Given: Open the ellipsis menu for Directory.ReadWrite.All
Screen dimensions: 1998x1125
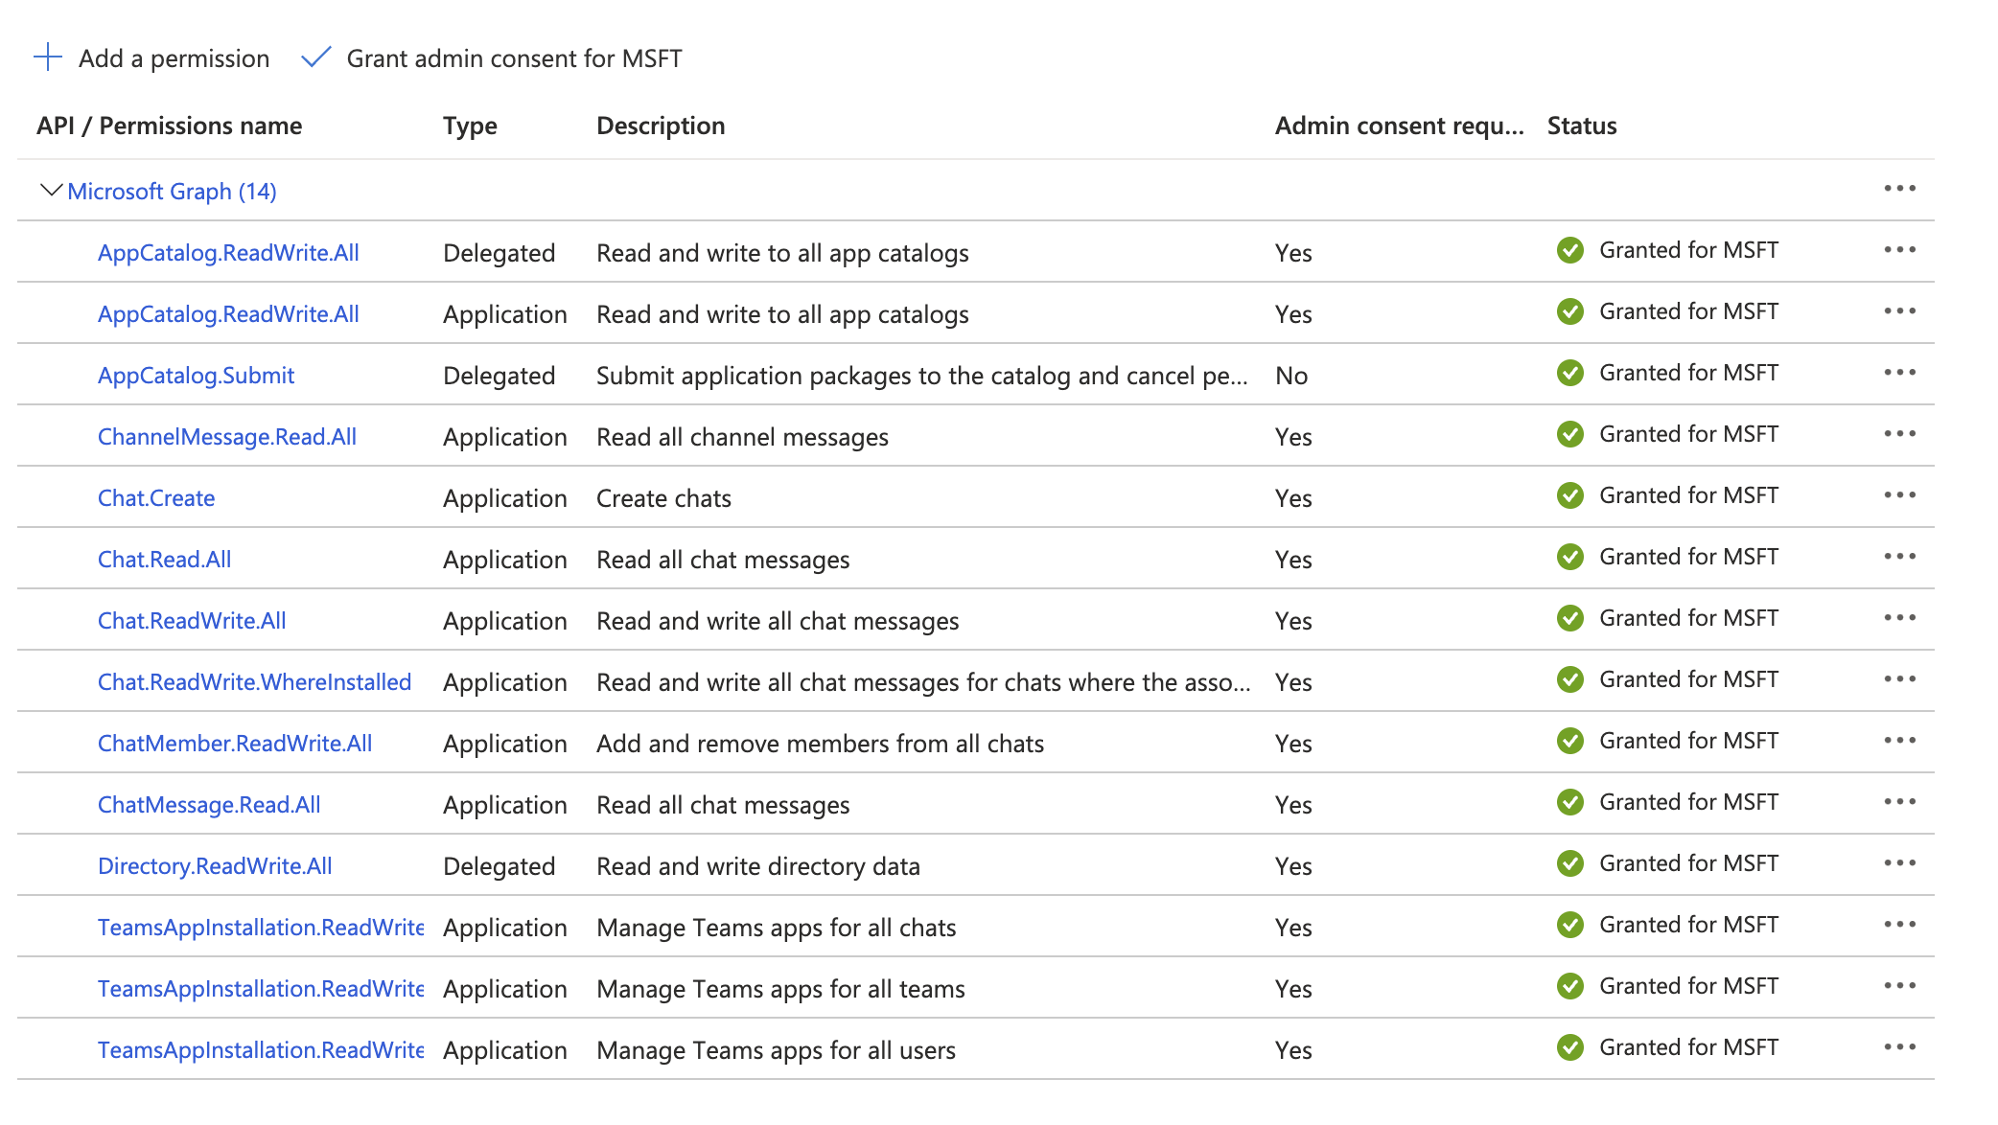Looking at the screenshot, I should tap(1899, 863).
